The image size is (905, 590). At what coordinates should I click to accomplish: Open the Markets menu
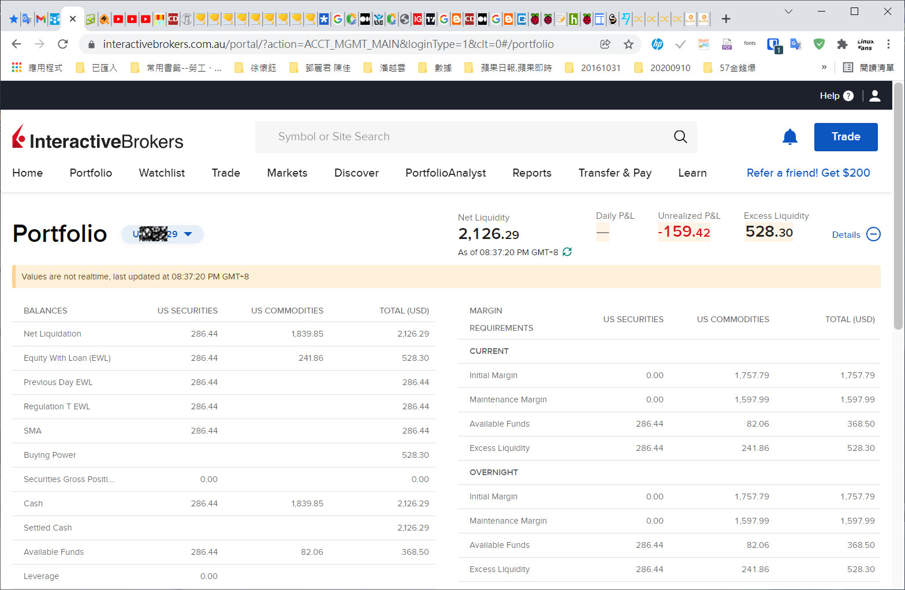coord(287,173)
